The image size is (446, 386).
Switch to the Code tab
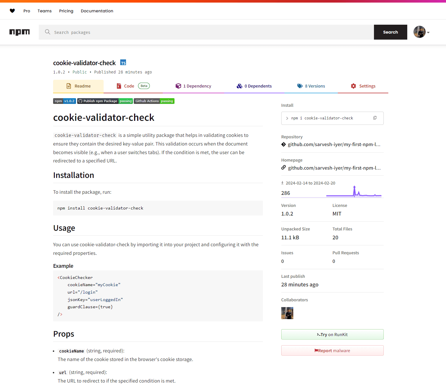pyautogui.click(x=133, y=86)
